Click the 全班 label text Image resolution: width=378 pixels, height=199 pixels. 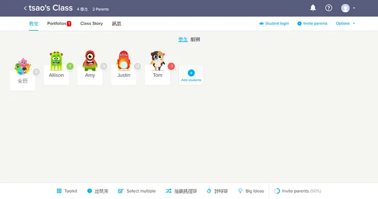22,81
